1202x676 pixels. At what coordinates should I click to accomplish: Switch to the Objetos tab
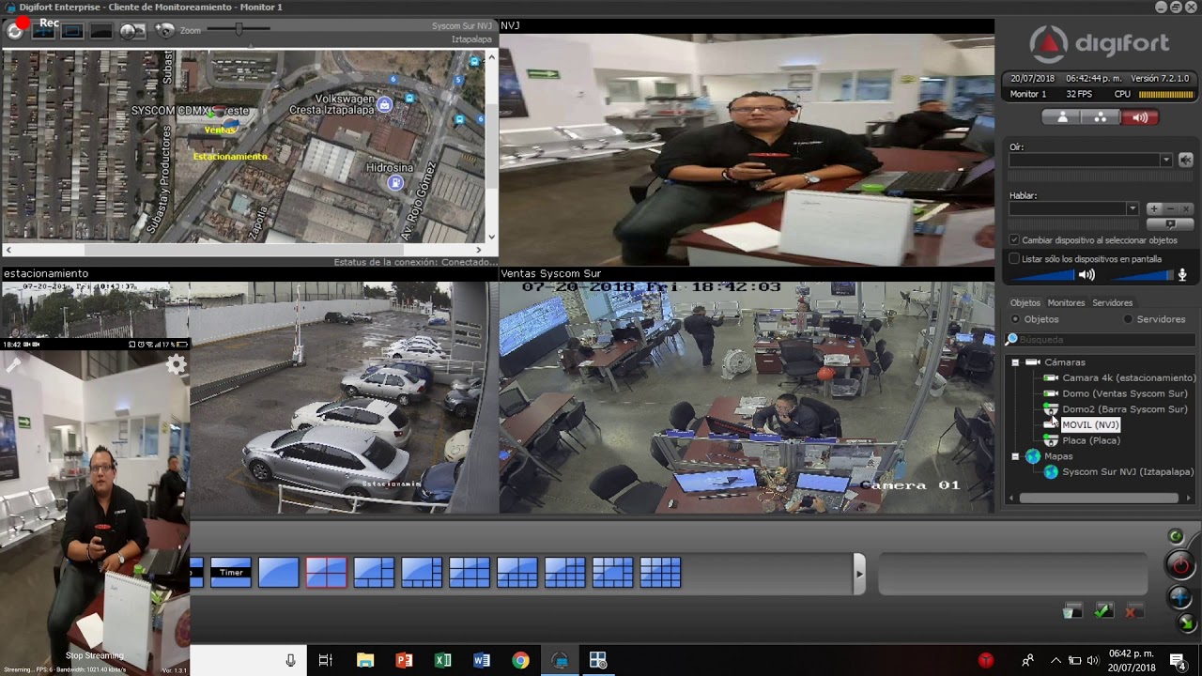click(x=1025, y=303)
